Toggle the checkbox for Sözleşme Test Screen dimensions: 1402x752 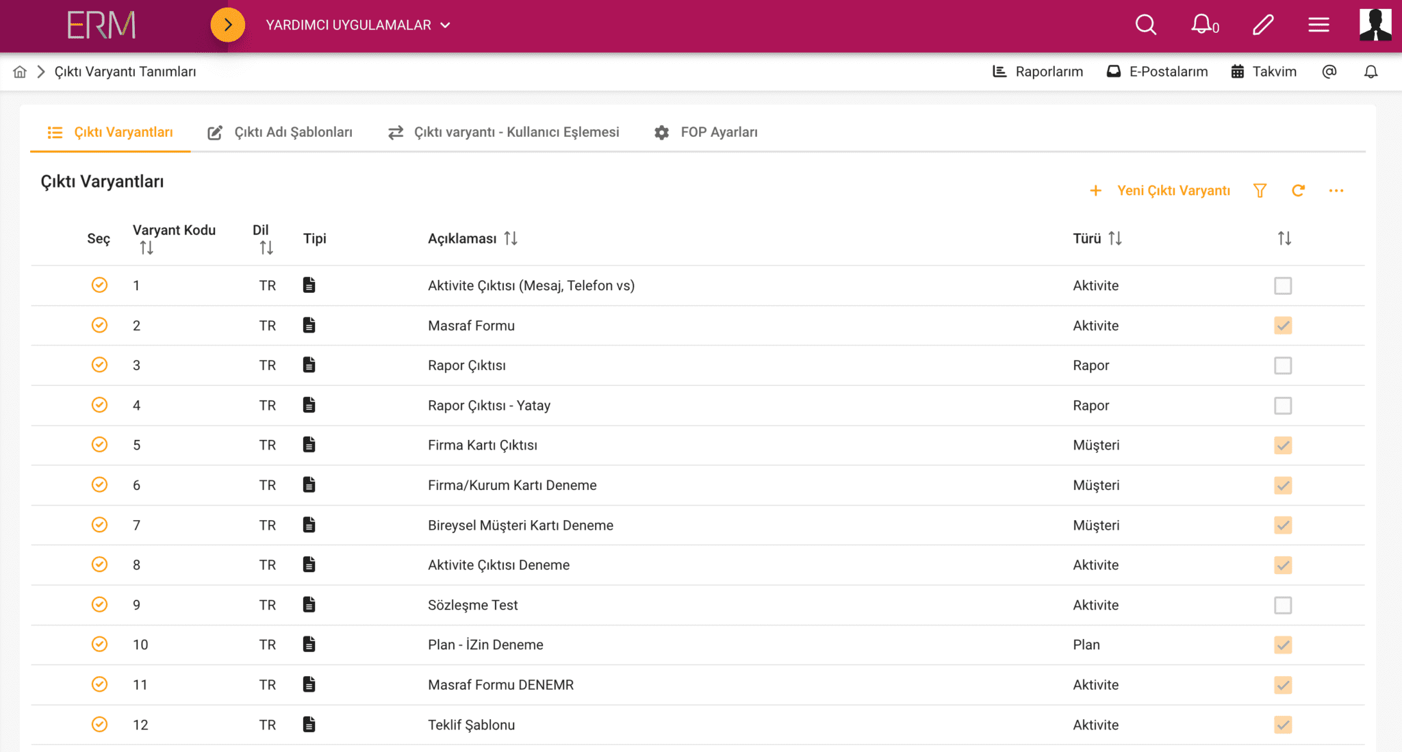click(x=1283, y=606)
